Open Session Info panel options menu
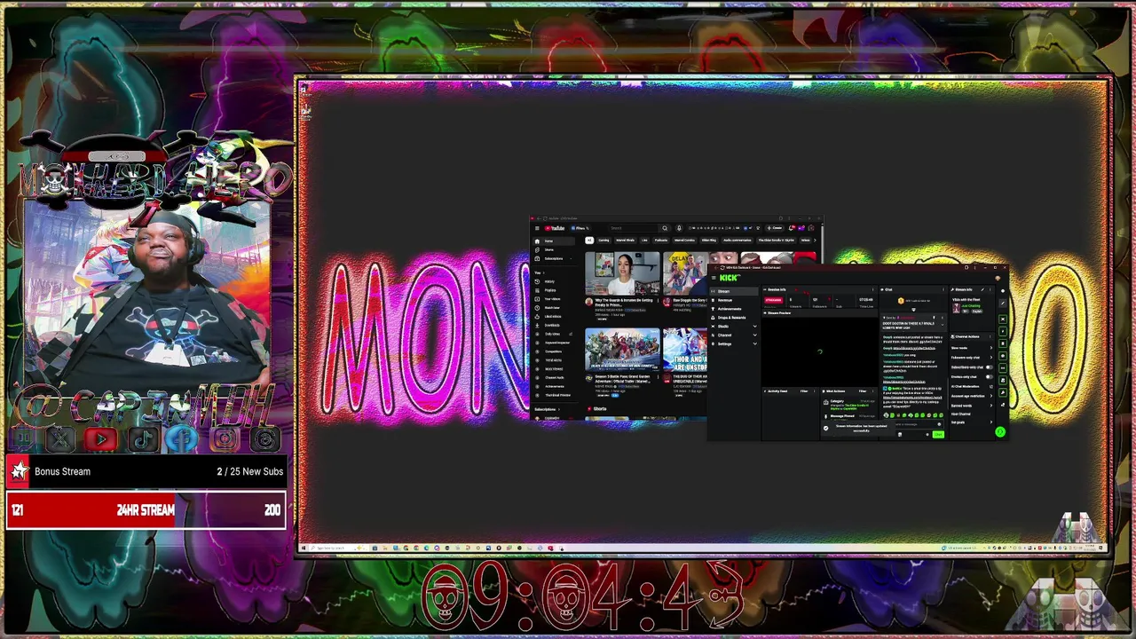The width and height of the screenshot is (1136, 639). click(x=872, y=289)
